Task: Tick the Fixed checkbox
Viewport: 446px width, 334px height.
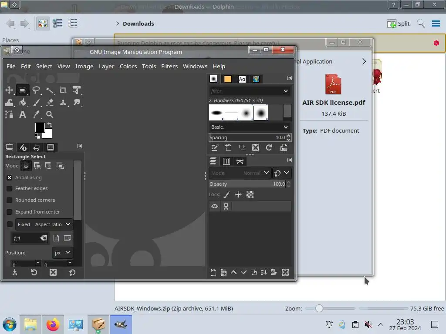Action: [x=10, y=224]
